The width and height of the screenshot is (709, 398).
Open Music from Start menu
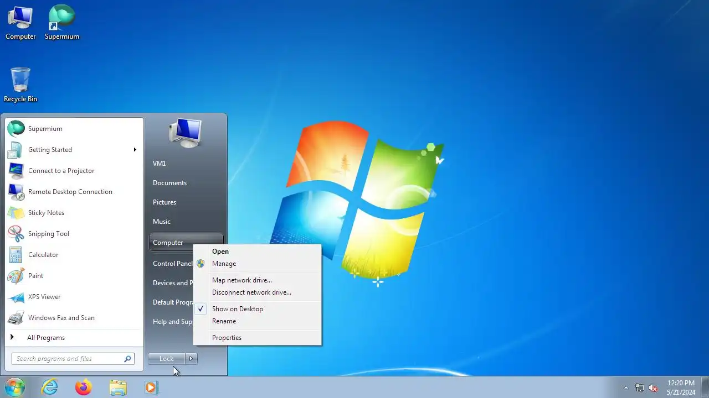coord(186,222)
